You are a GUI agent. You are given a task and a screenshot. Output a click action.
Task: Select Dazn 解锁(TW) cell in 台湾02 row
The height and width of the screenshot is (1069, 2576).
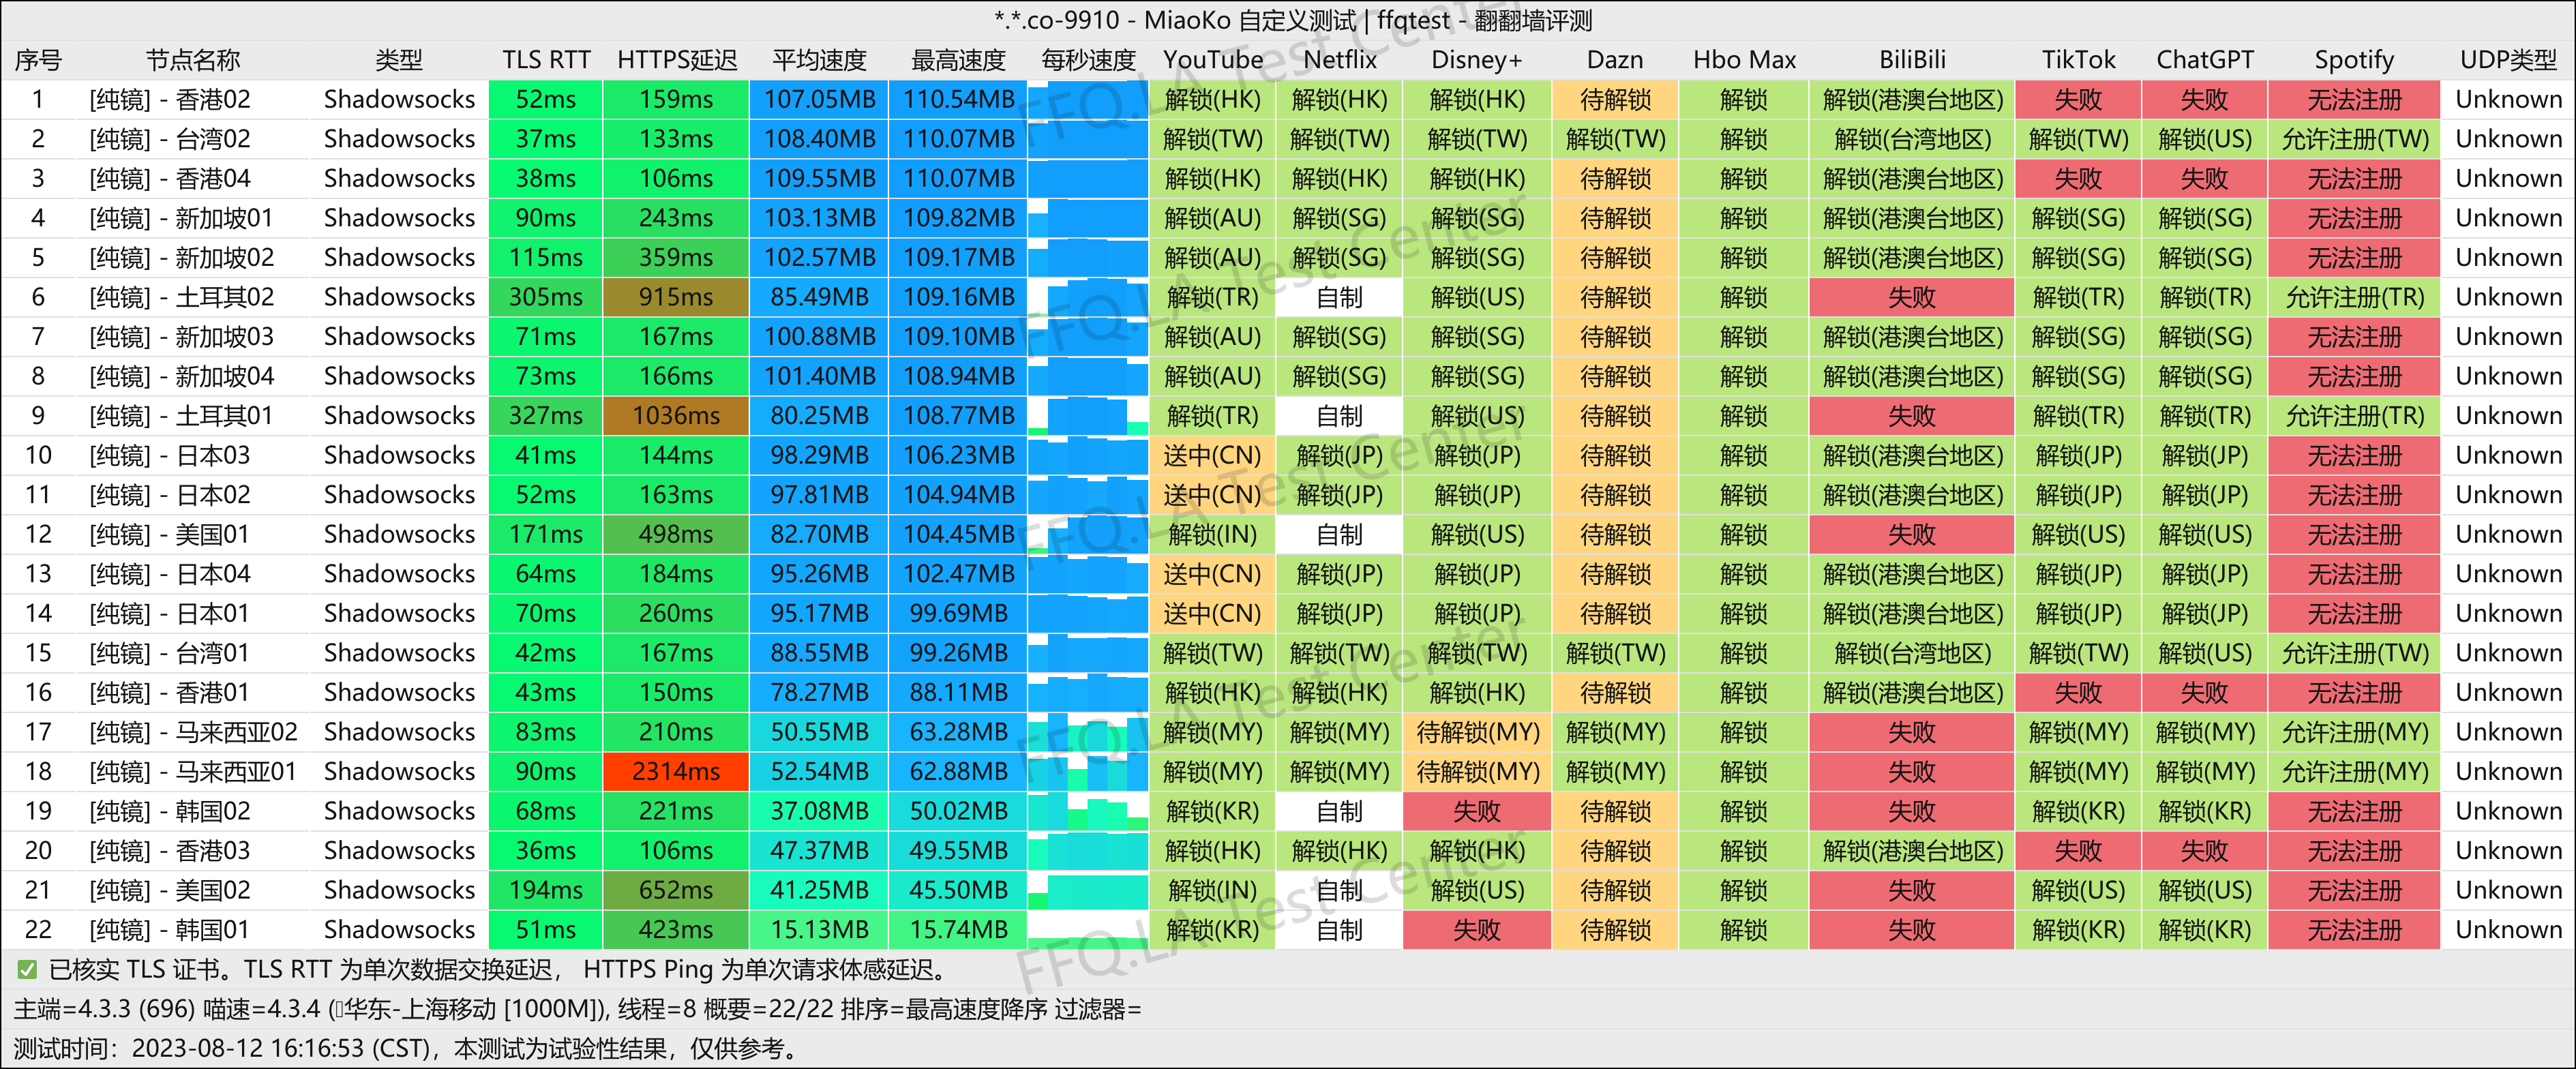point(1615,139)
